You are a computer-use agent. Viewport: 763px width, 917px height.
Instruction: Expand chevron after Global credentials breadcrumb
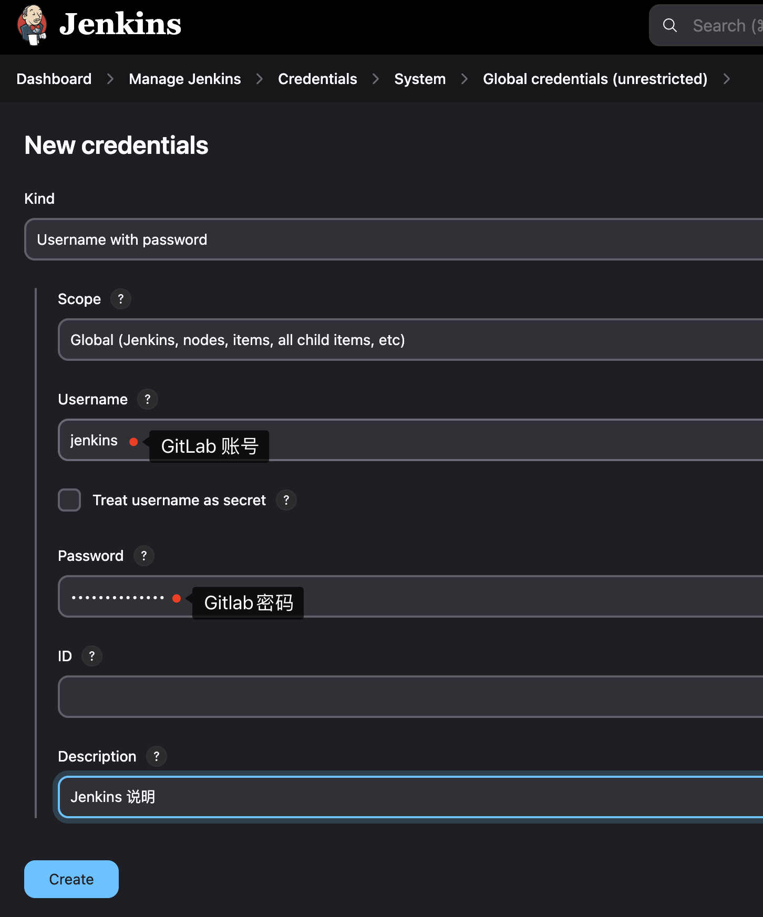pyautogui.click(x=727, y=79)
